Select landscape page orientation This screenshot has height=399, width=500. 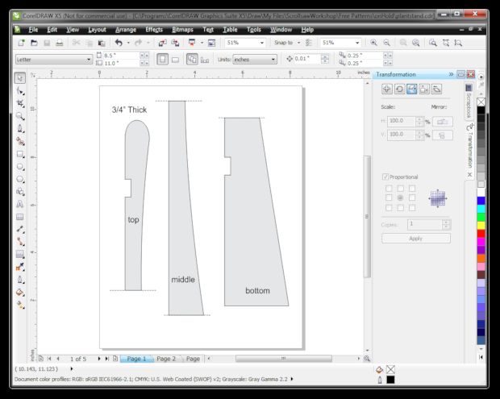coord(175,60)
